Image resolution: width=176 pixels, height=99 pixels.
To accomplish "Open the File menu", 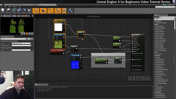I will (x=2, y=7).
